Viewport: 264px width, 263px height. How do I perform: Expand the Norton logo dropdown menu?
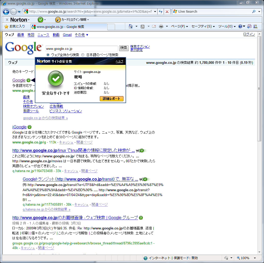point(29,20)
